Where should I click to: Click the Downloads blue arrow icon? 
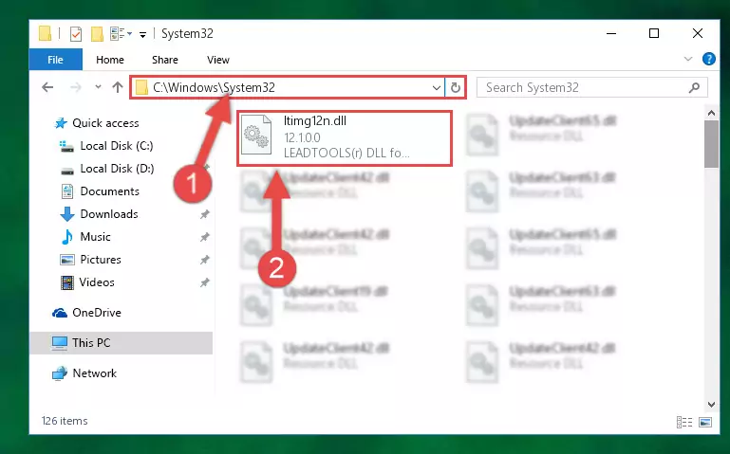[x=67, y=214]
